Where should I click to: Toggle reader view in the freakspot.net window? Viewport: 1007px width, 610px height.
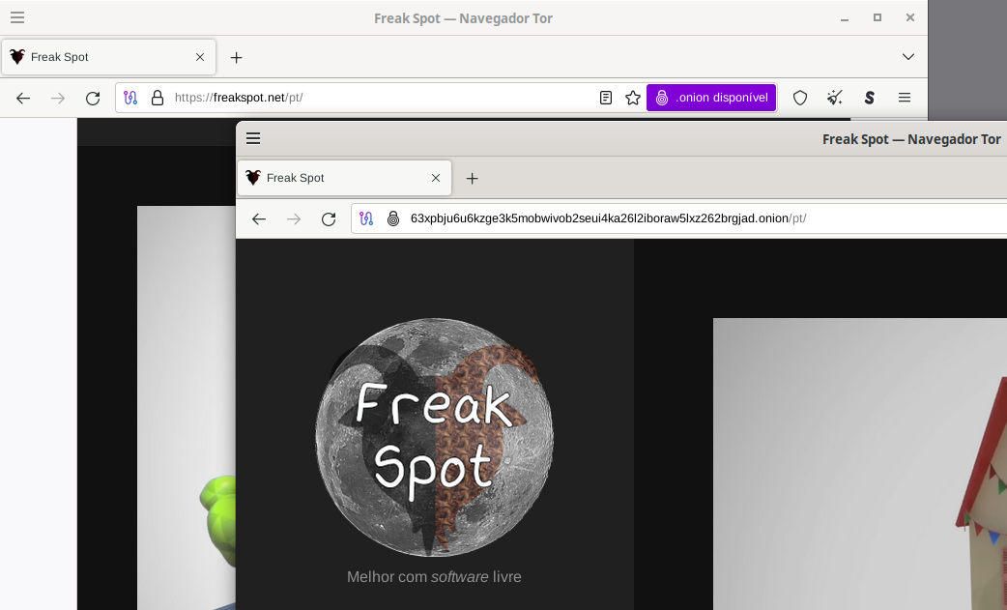click(606, 98)
